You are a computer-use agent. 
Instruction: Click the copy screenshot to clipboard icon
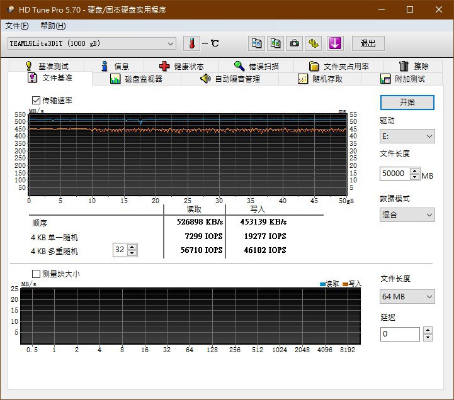[x=275, y=43]
